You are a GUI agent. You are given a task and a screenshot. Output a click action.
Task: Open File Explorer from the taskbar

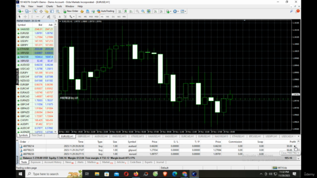(x=97, y=174)
